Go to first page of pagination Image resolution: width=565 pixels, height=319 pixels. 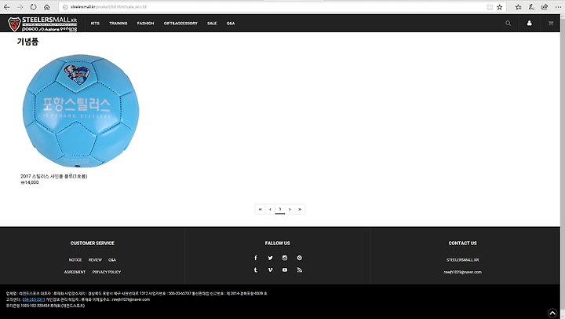click(x=260, y=209)
